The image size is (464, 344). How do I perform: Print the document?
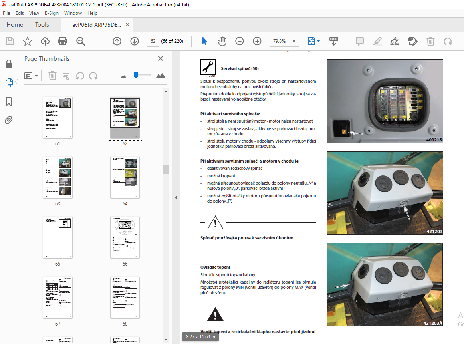[x=63, y=41]
